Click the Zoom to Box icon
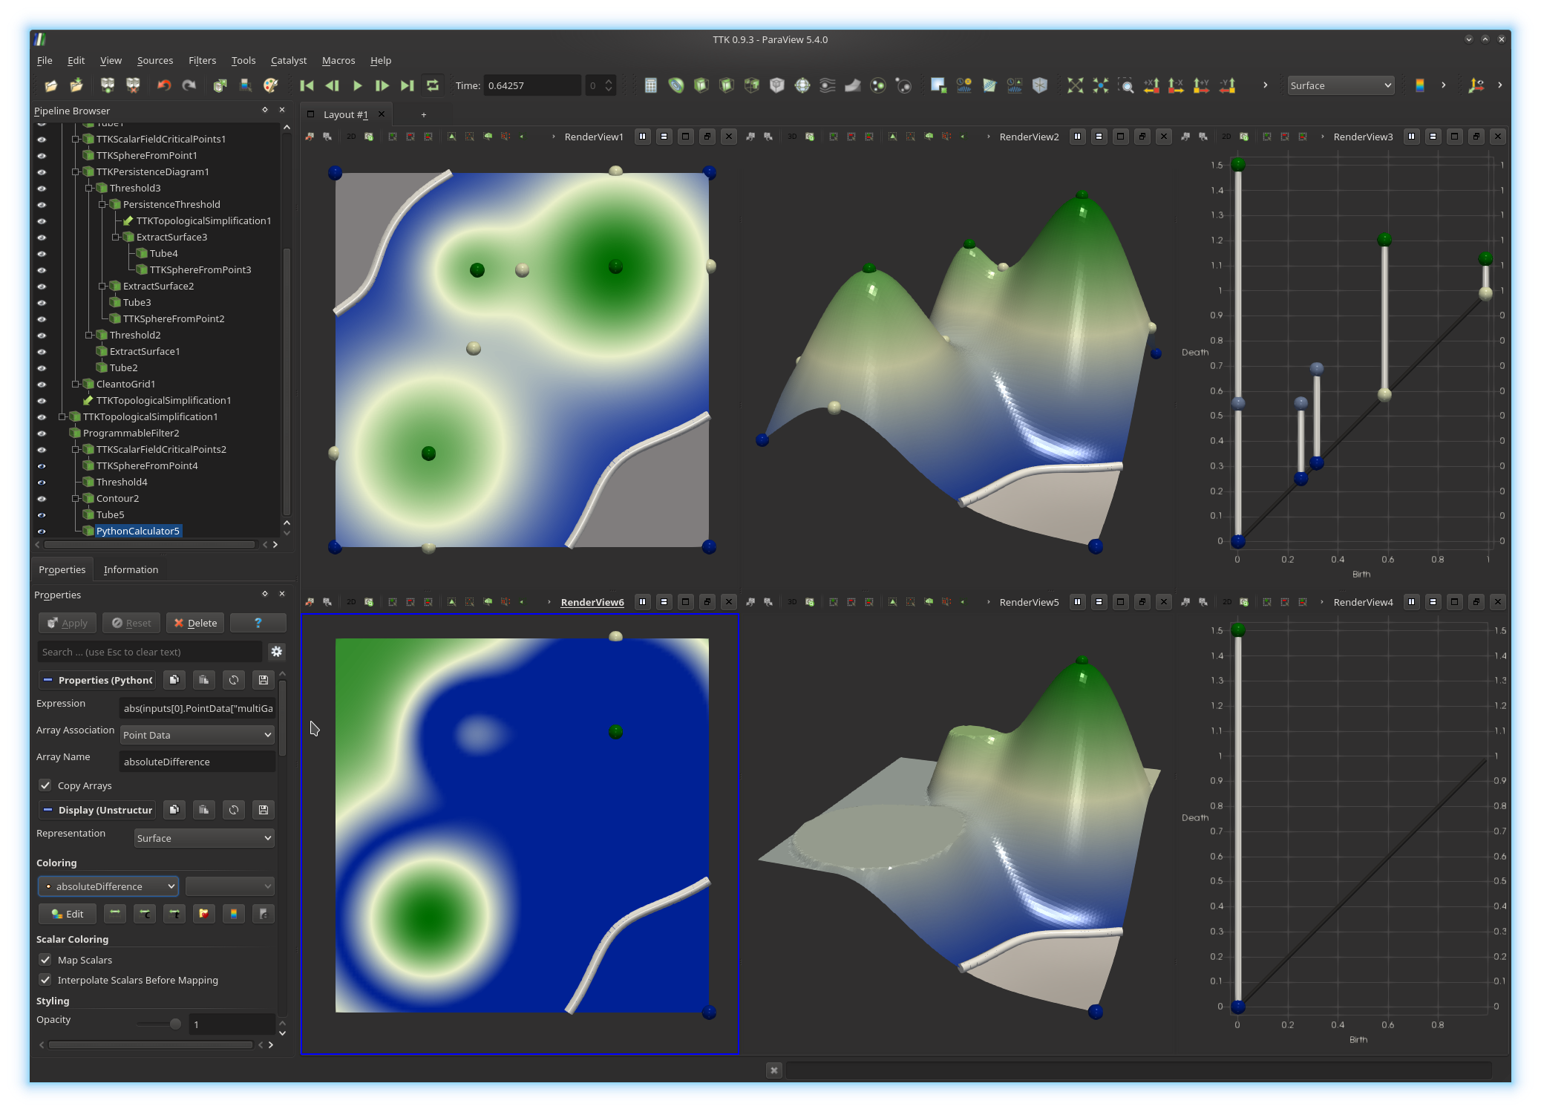Screen dimensions: 1541x1112 [x=1125, y=85]
